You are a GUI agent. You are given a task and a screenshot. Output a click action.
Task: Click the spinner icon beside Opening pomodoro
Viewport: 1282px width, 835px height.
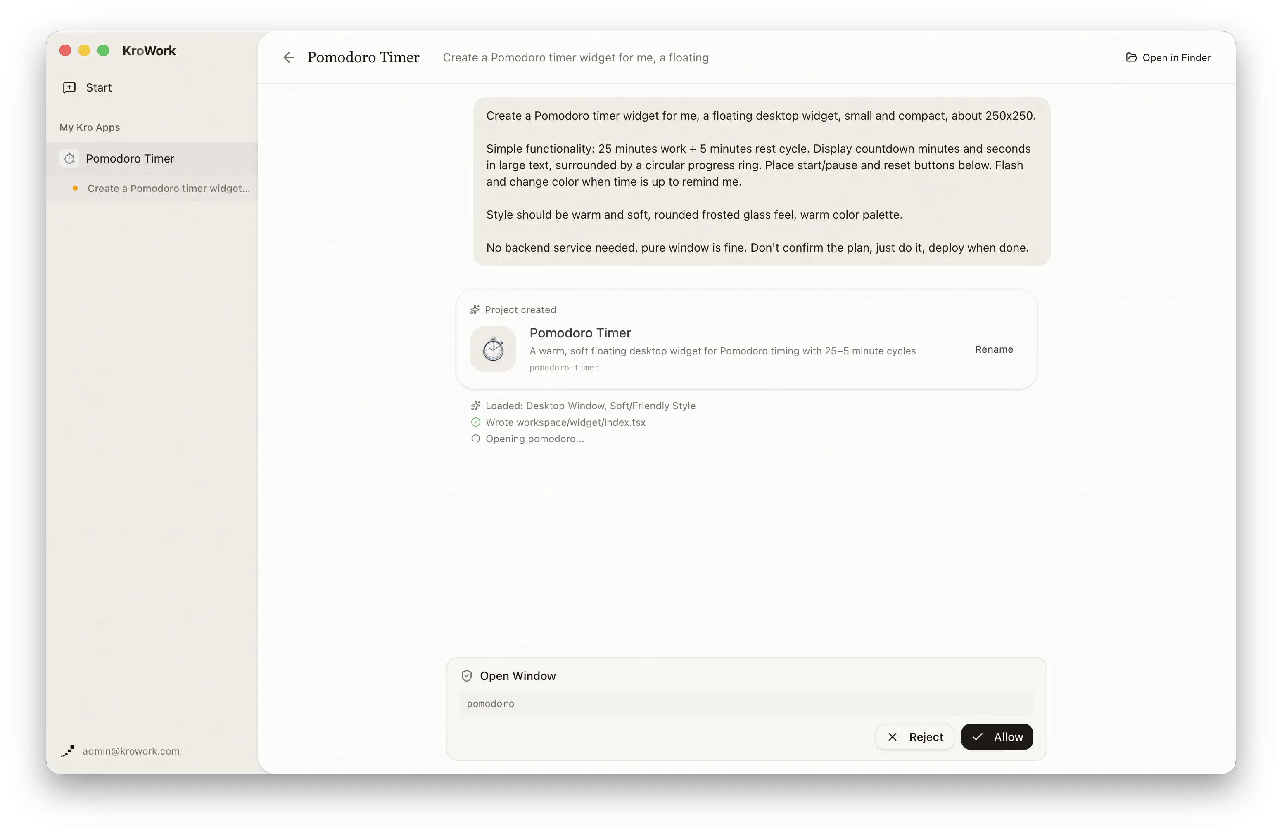coord(476,439)
